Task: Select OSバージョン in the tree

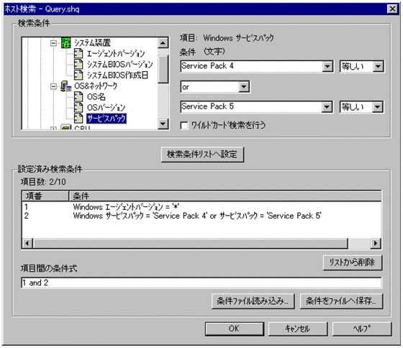Action: [x=106, y=108]
